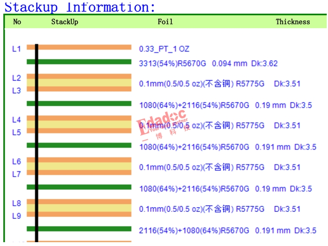Click the yellow core between L6 and L7
This screenshot has width=328, height=246.
(79, 166)
